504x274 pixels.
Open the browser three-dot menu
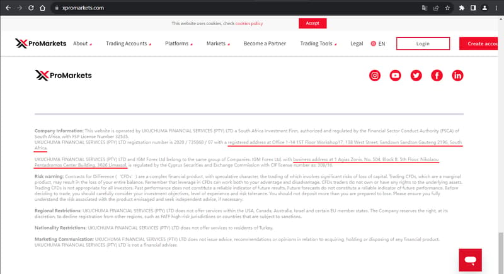tap(496, 8)
